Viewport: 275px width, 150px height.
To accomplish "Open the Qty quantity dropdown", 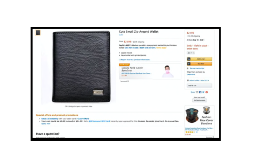I will coord(191,53).
